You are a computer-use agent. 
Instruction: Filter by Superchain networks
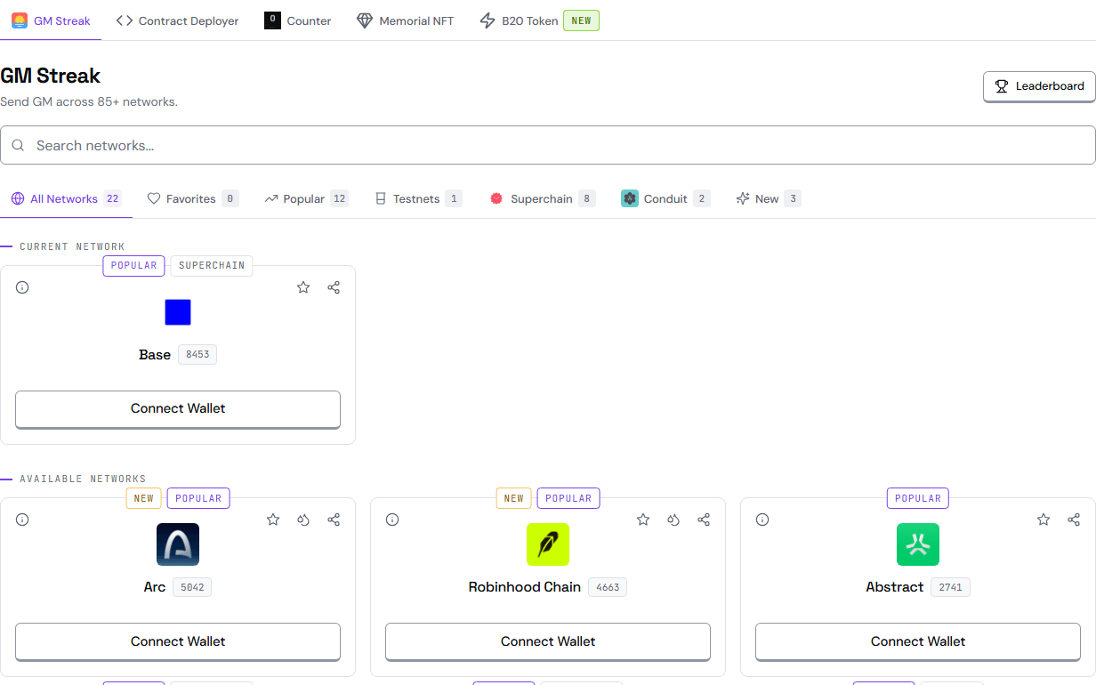click(543, 198)
